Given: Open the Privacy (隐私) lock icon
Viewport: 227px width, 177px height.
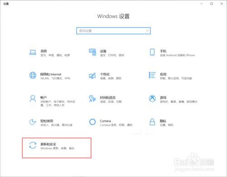Looking at the screenshot, I should click(x=152, y=122).
